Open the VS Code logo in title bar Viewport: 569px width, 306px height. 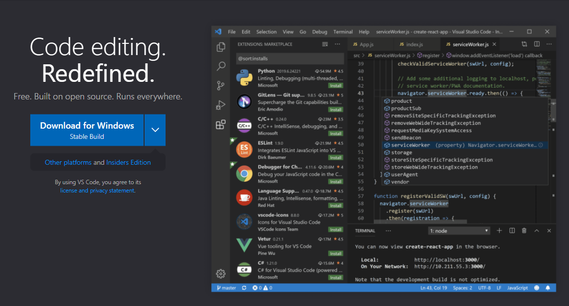(218, 32)
